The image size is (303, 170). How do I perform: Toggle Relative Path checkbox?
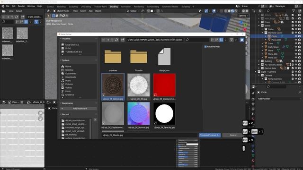click(205, 47)
